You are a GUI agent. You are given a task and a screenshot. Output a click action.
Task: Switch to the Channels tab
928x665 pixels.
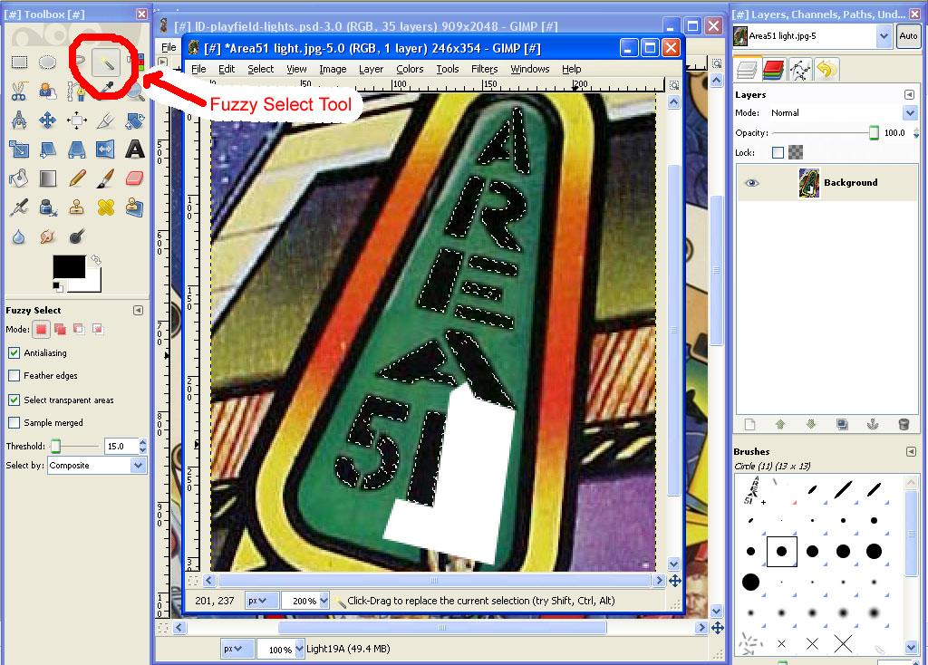click(x=773, y=69)
